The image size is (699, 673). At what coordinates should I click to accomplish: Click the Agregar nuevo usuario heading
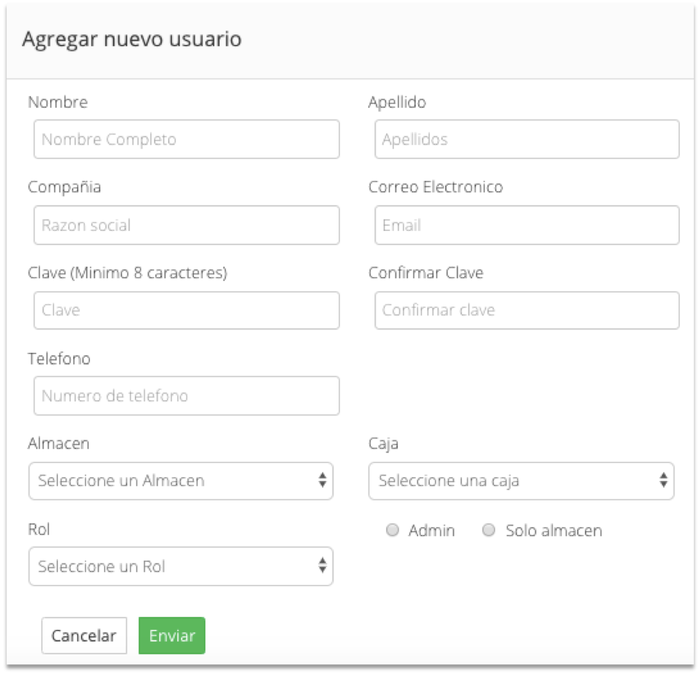coord(132,39)
